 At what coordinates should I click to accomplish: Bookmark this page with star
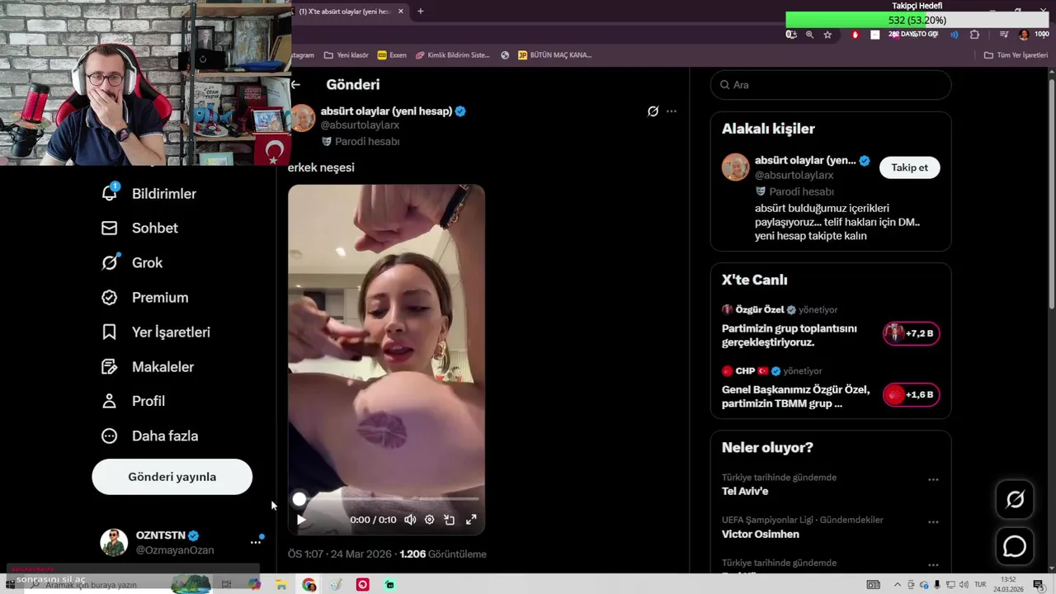pos(827,35)
